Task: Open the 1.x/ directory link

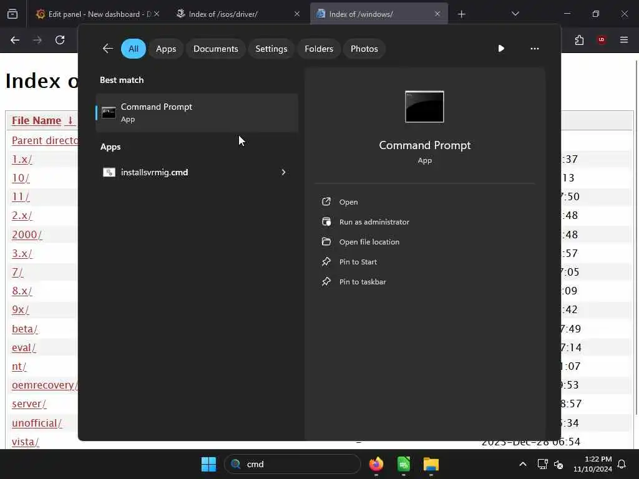Action: (22, 159)
